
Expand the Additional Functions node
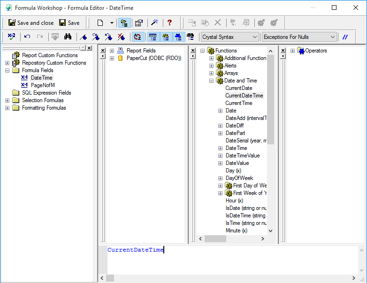click(211, 58)
